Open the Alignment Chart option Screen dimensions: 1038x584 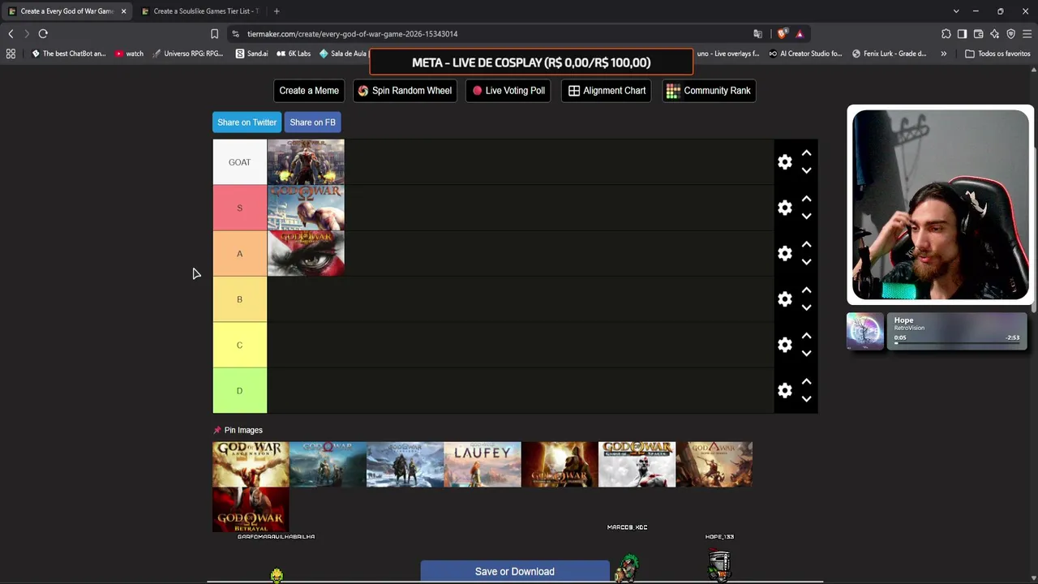click(x=607, y=91)
